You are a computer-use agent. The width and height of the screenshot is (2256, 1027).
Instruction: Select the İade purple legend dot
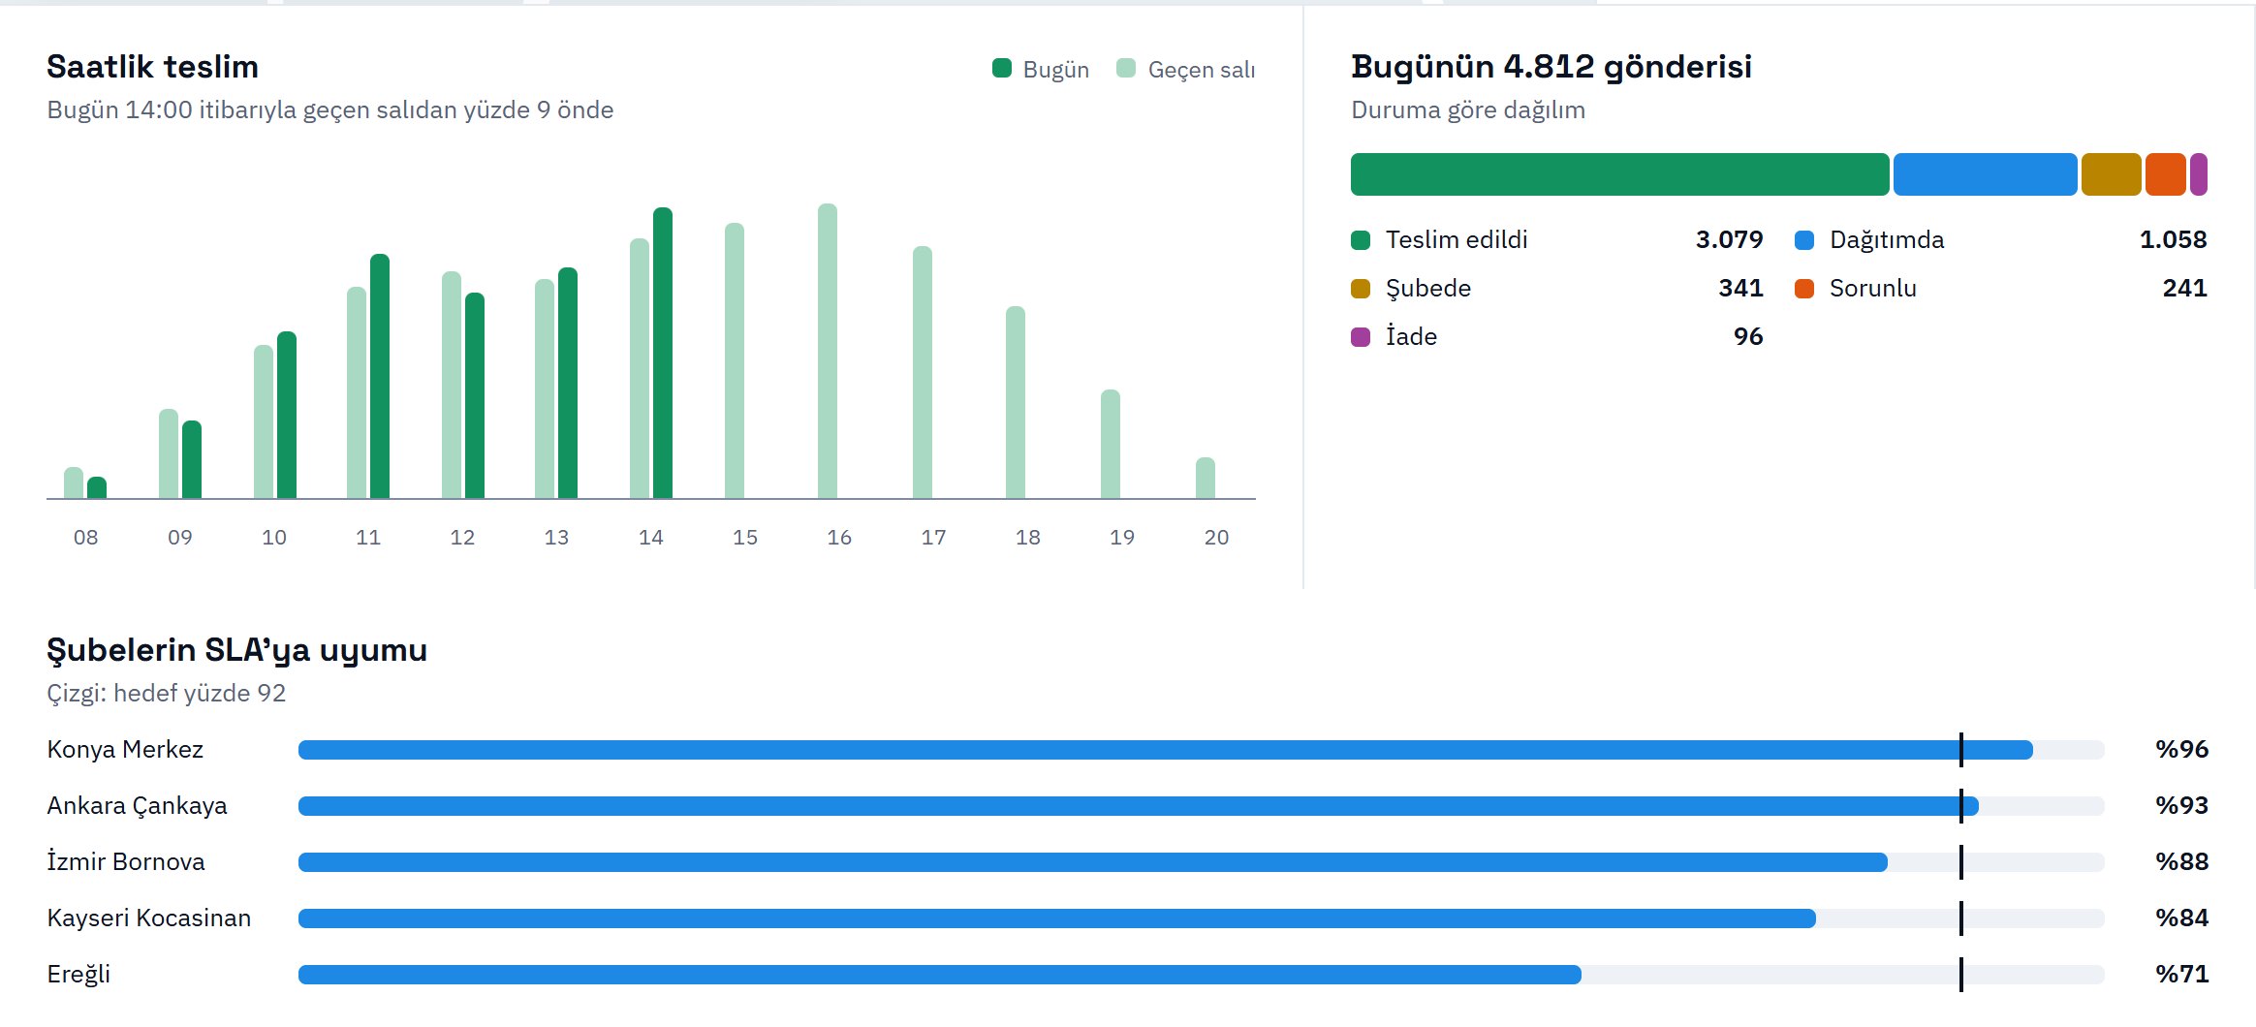pyautogui.click(x=1361, y=337)
